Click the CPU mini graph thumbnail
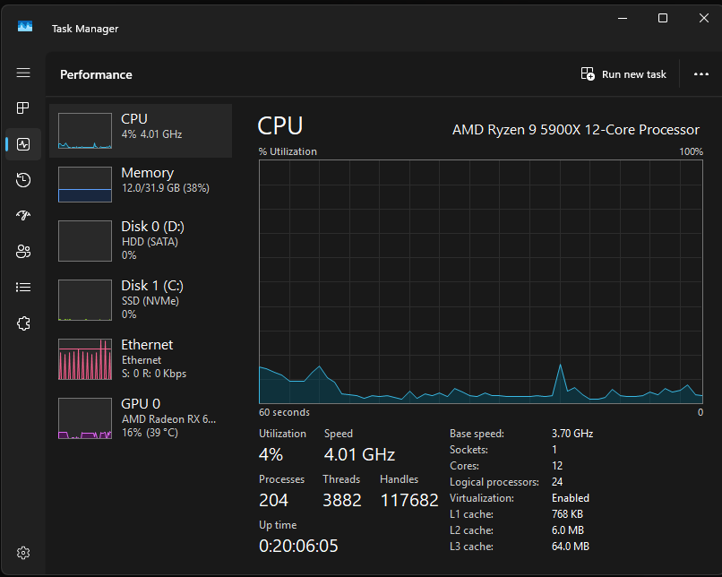Viewport: 722px width, 577px height. pyautogui.click(x=85, y=131)
